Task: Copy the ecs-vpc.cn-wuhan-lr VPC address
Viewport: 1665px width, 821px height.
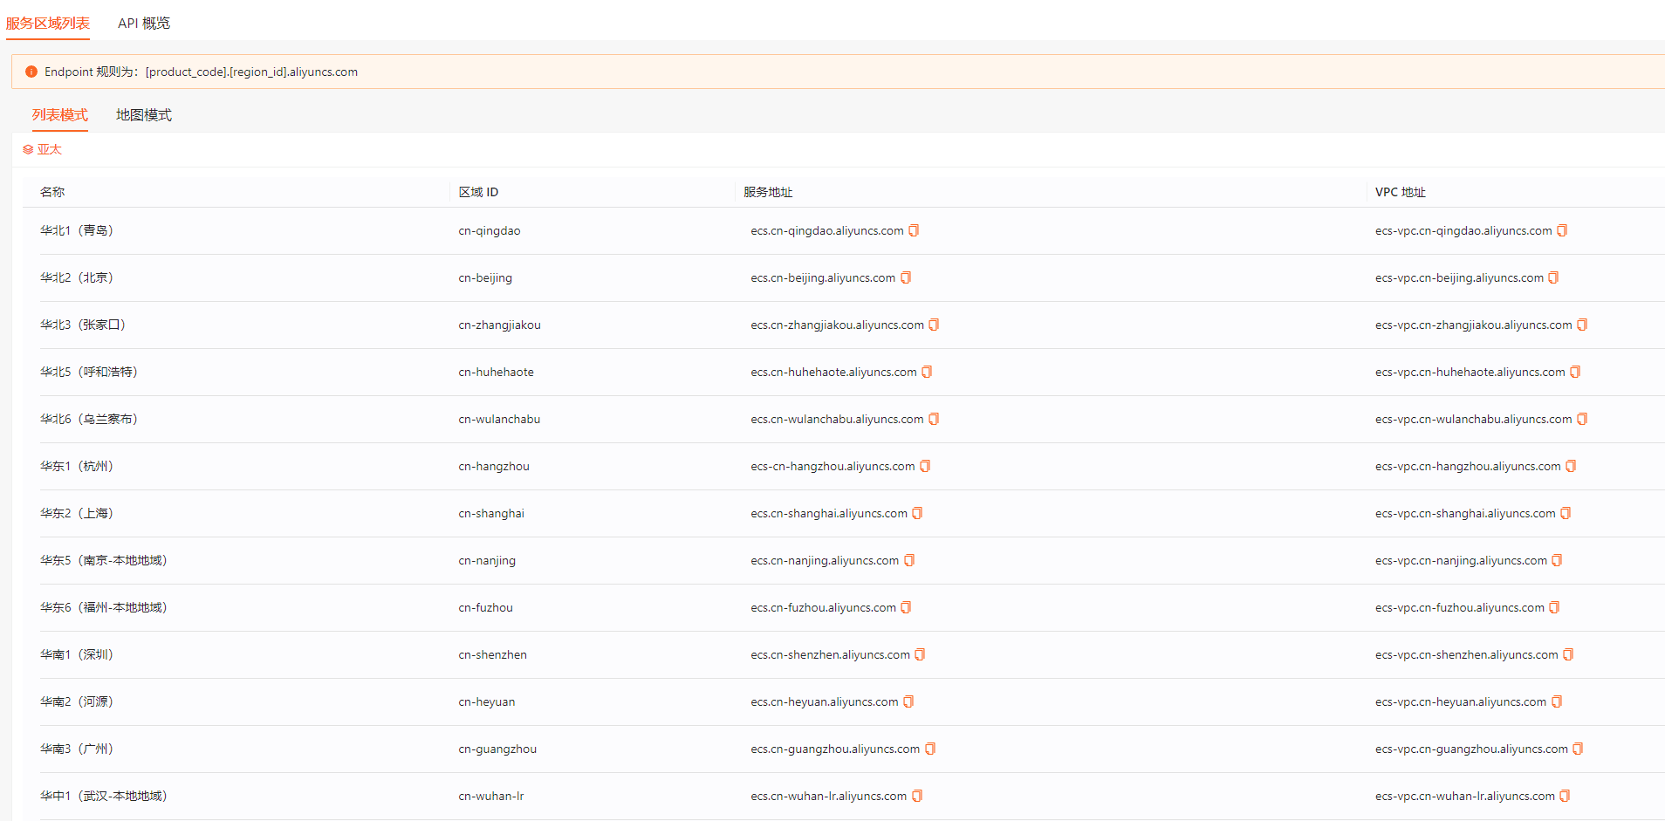Action: click(1565, 796)
